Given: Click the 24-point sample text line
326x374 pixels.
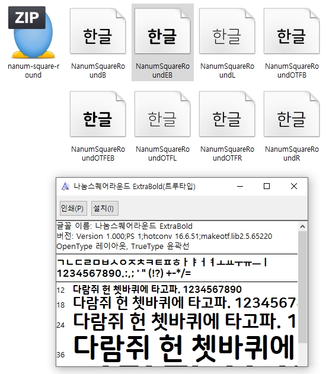Looking at the screenshot, I should click(185, 321).
